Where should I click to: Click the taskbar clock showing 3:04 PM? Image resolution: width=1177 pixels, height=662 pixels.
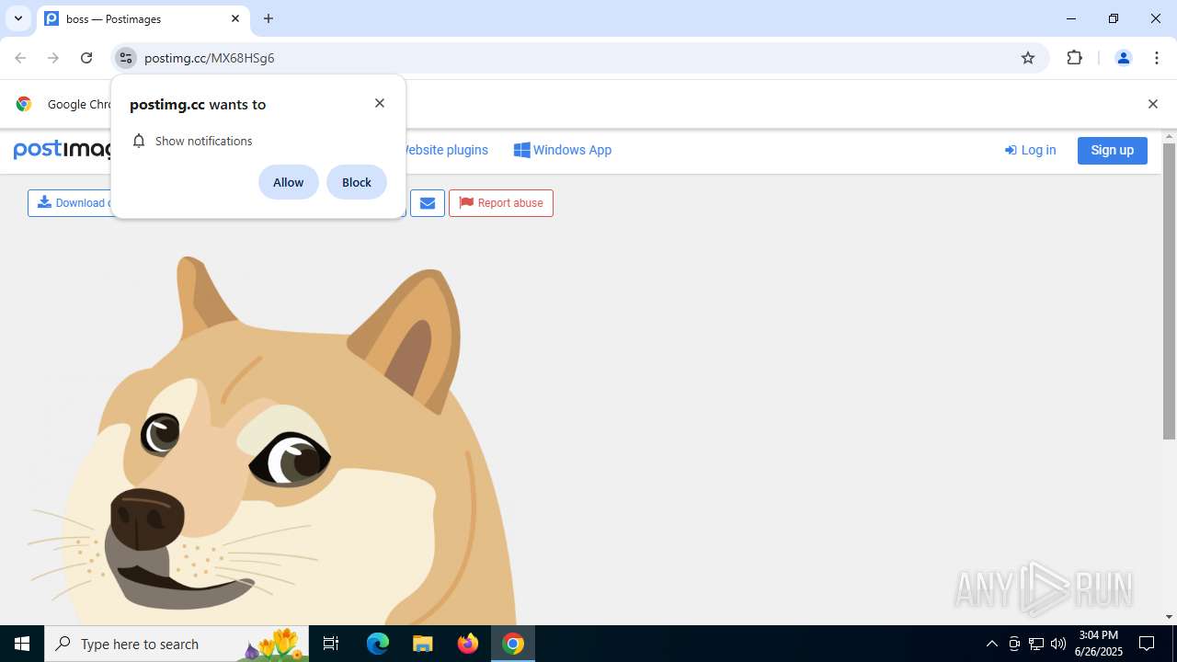(1098, 644)
